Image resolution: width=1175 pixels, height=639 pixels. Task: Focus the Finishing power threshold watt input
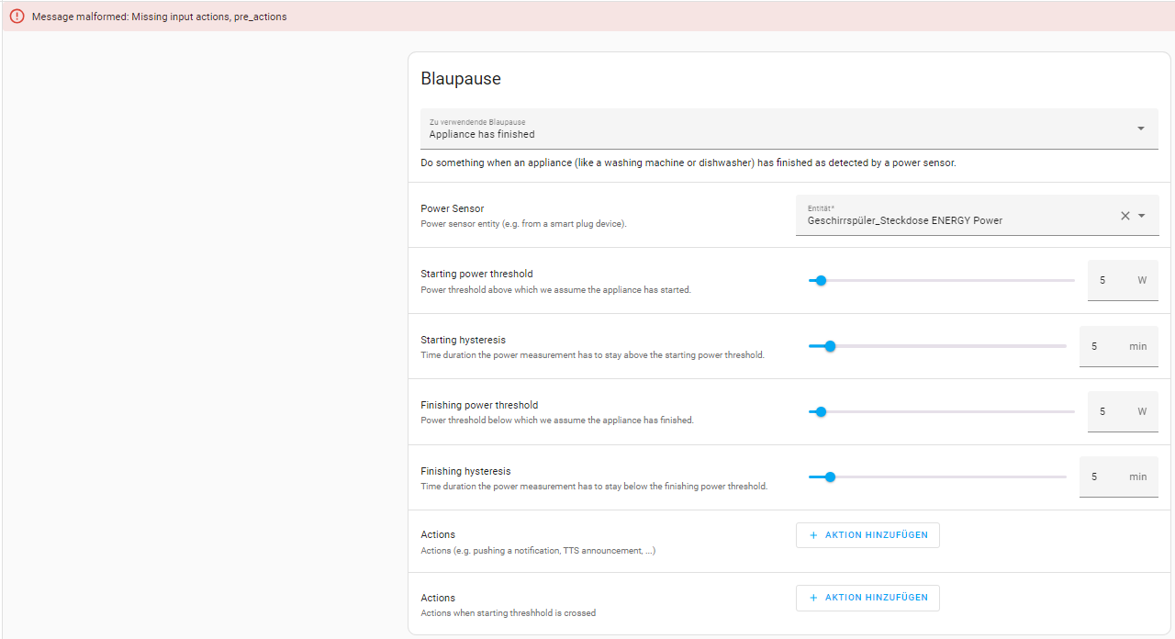[1111, 412]
